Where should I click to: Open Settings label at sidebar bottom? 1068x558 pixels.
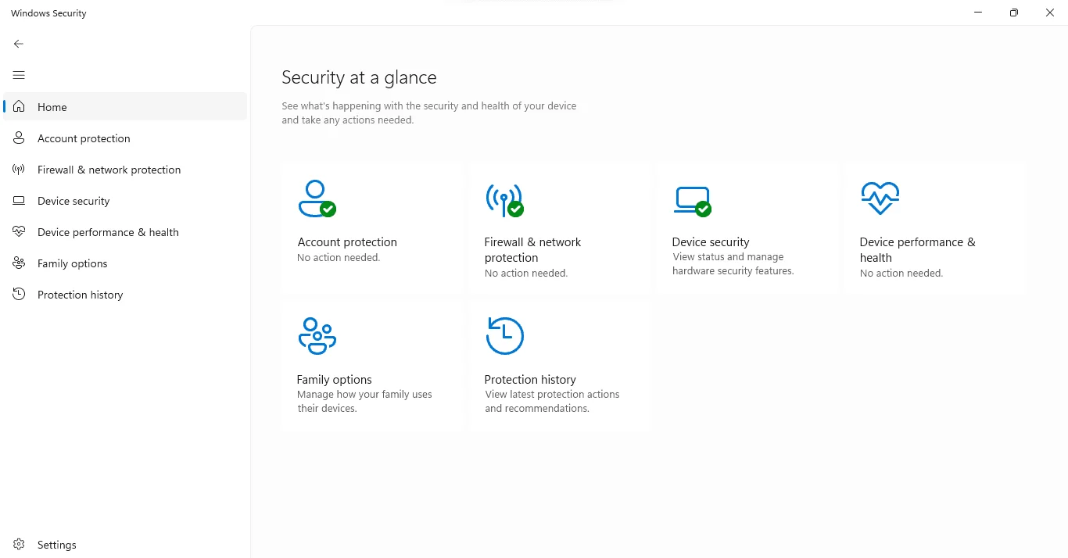point(57,545)
